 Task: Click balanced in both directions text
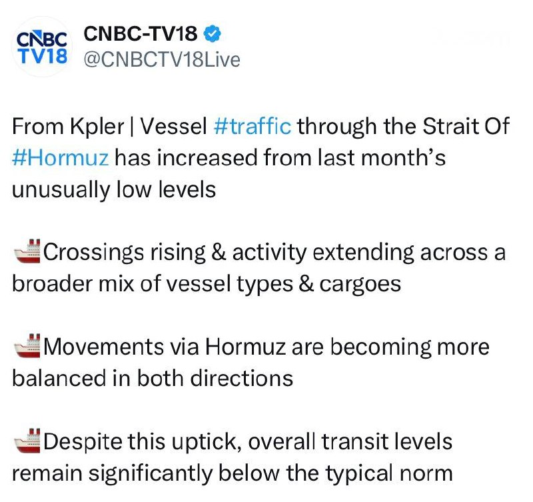[x=152, y=379]
